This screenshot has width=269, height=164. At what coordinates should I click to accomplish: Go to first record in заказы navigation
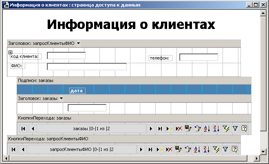pyautogui.click(x=23, y=129)
